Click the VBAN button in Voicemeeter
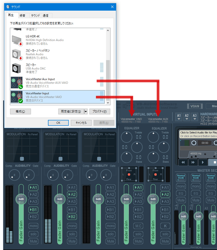Viewport: 217px width, 250px height. (195, 106)
